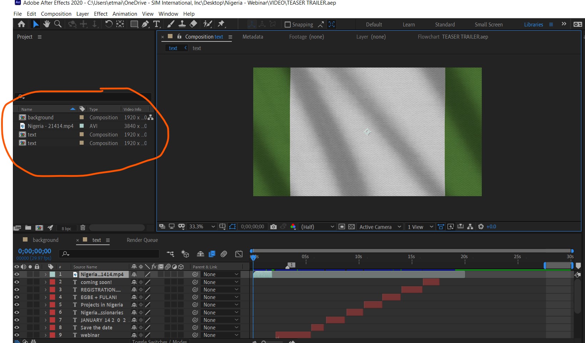
Task: Hide the webinar text layer
Action: coord(16,335)
